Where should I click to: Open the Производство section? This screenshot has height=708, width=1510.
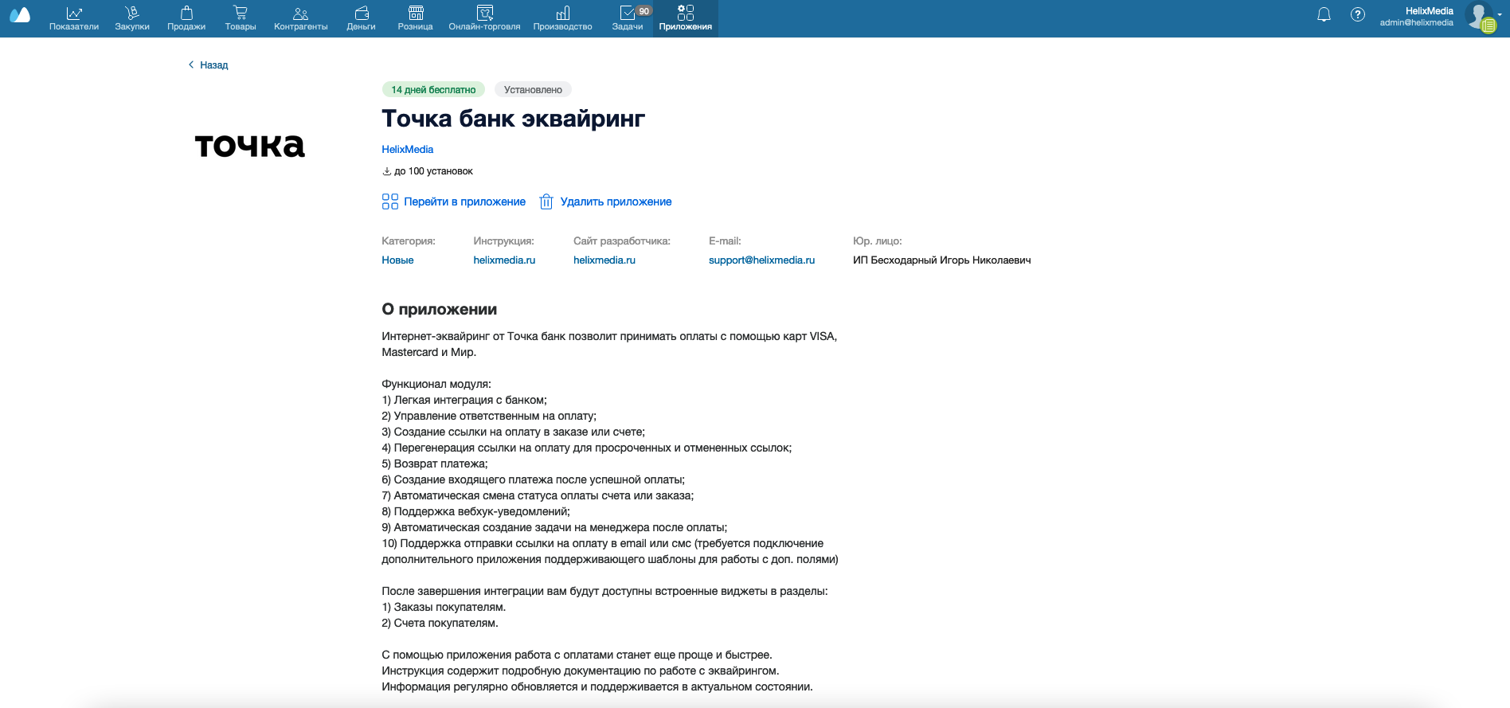pos(563,18)
